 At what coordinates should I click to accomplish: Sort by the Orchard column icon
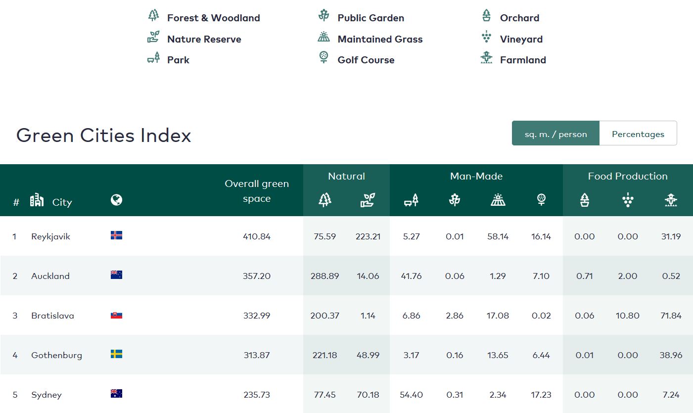tap(585, 200)
